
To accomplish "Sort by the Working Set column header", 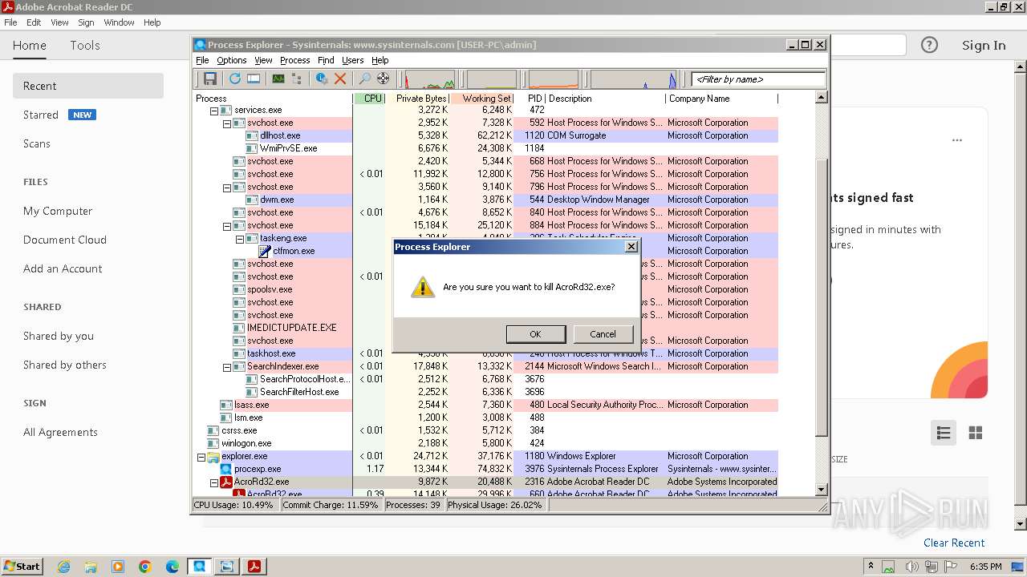I will pos(481,99).
